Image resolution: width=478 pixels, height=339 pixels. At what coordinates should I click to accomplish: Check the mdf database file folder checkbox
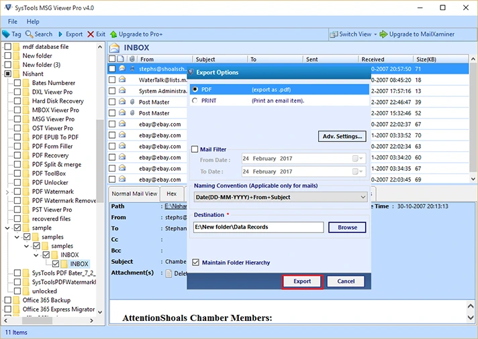pos(8,46)
